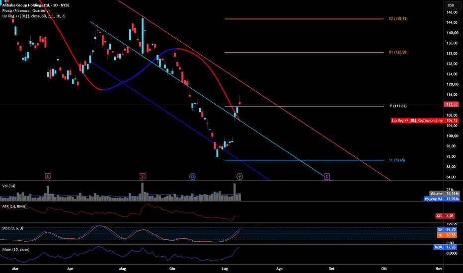Click the purple lightning event marker

point(240,177)
